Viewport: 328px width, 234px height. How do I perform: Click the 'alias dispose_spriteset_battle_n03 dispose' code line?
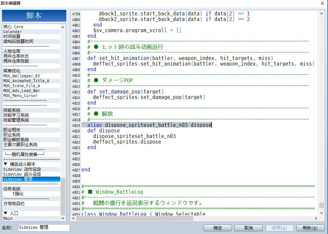click(x=149, y=125)
